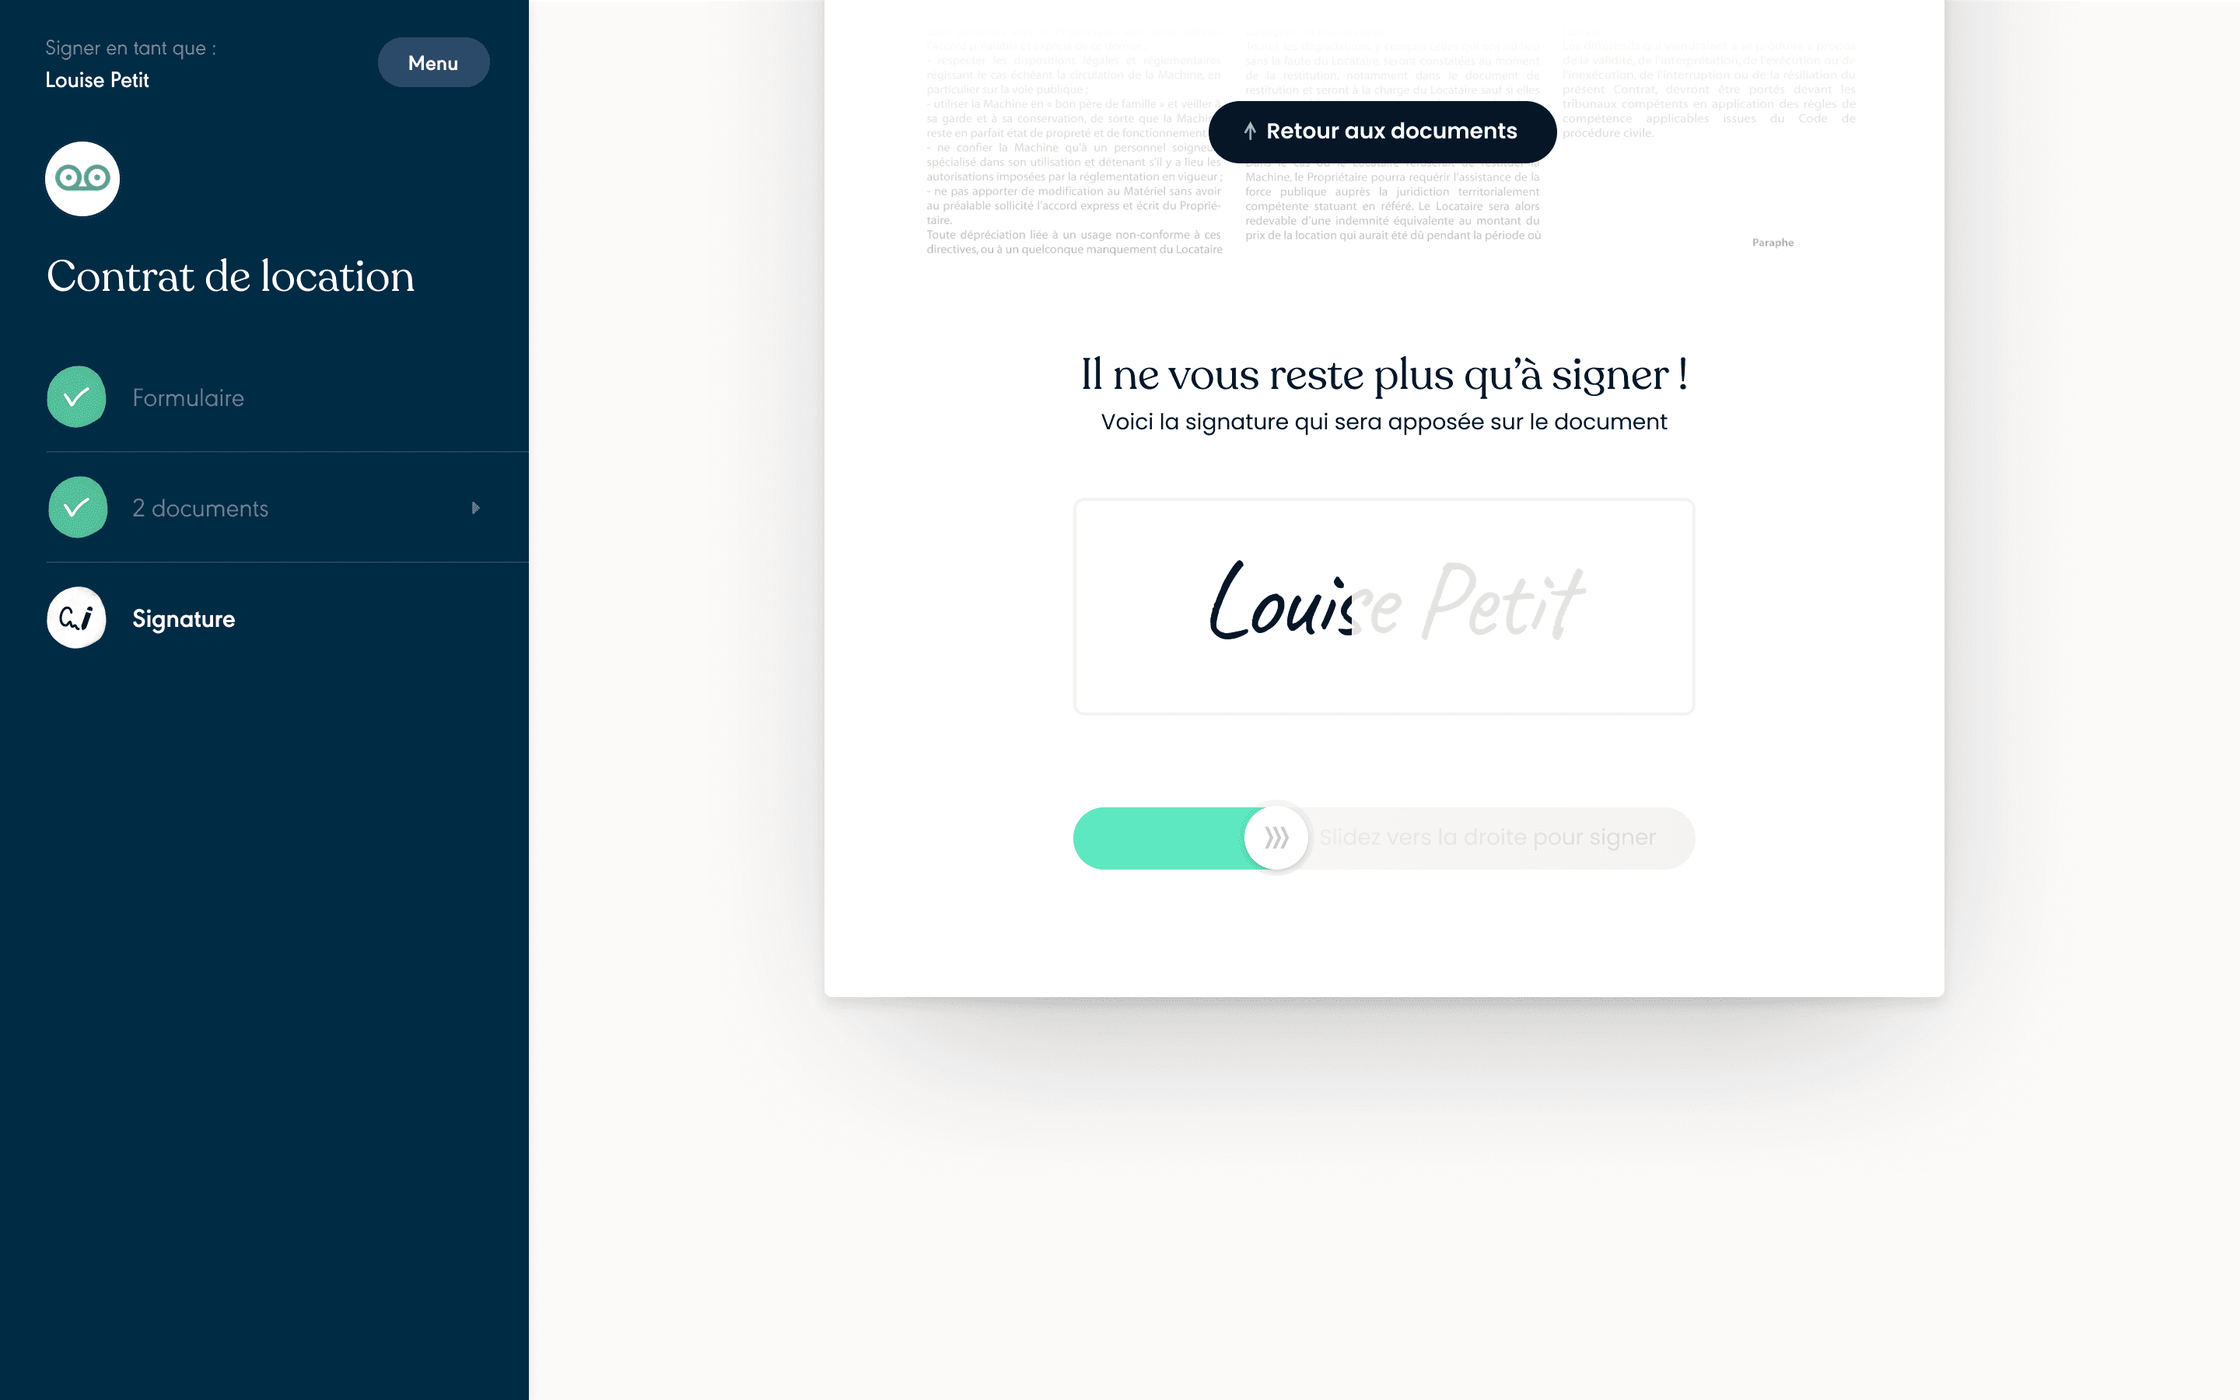Screen dimensions: 2240x1400
Task: Click the Signature step icon
Action: point(75,618)
